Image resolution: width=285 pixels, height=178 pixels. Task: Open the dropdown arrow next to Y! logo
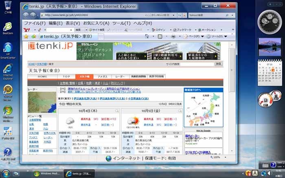click(35, 30)
